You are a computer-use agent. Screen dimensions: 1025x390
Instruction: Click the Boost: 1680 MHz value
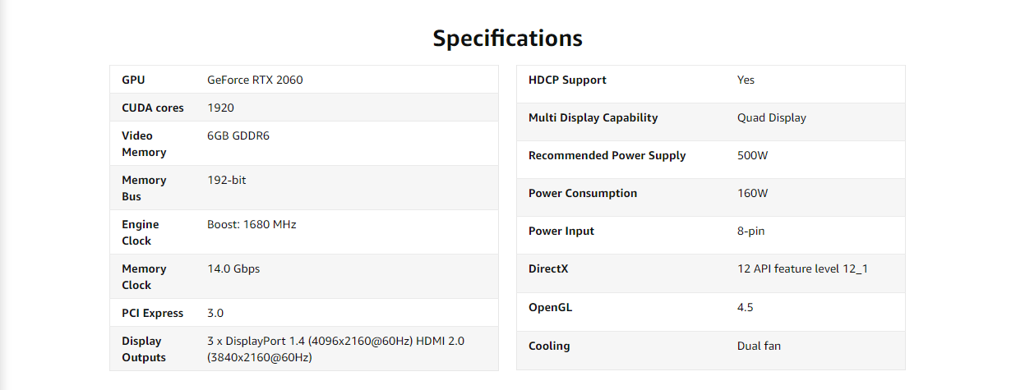pos(252,224)
